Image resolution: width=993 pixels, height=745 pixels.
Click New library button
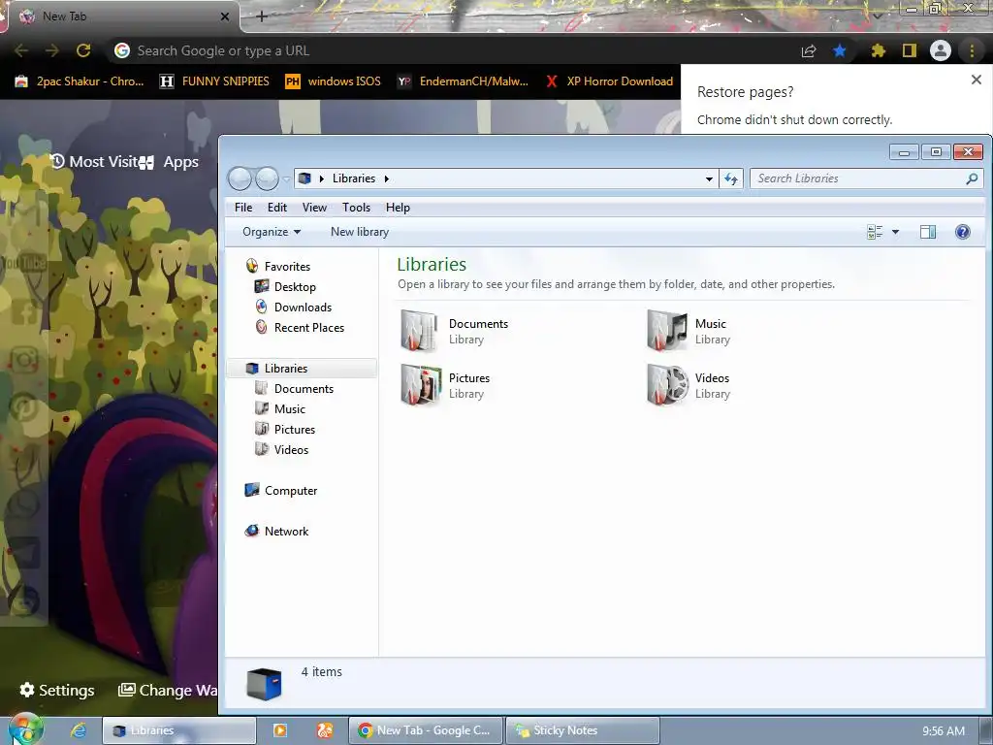click(360, 232)
